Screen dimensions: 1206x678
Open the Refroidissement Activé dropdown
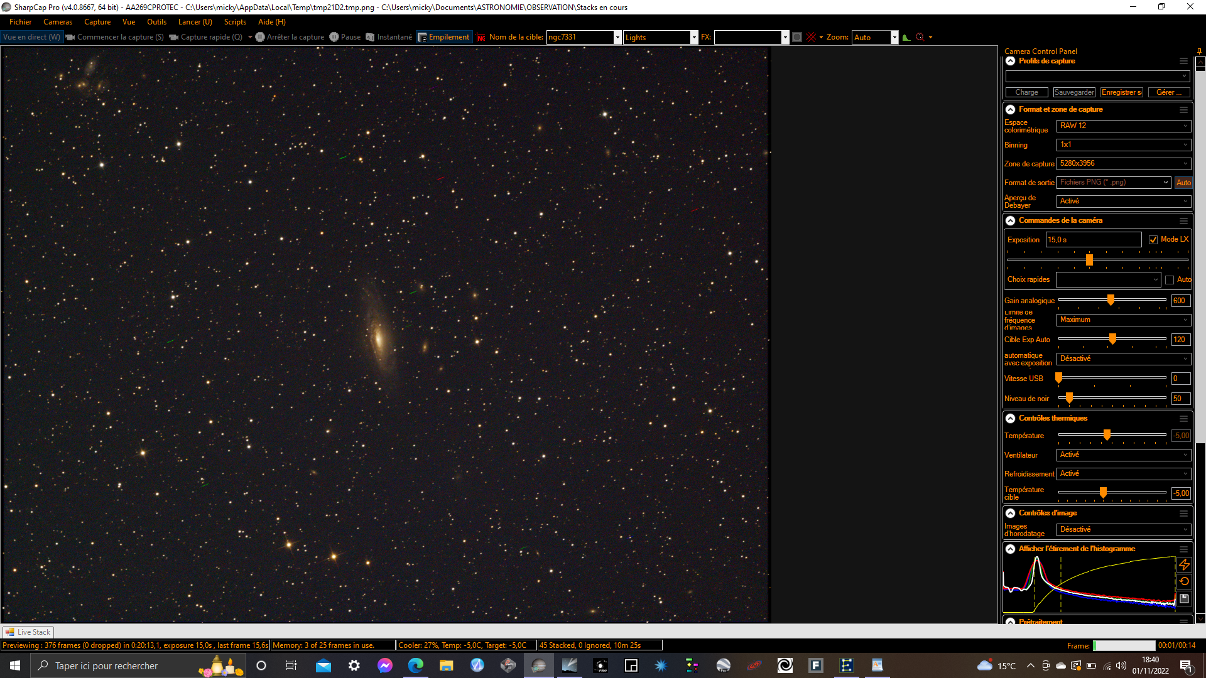click(x=1124, y=473)
